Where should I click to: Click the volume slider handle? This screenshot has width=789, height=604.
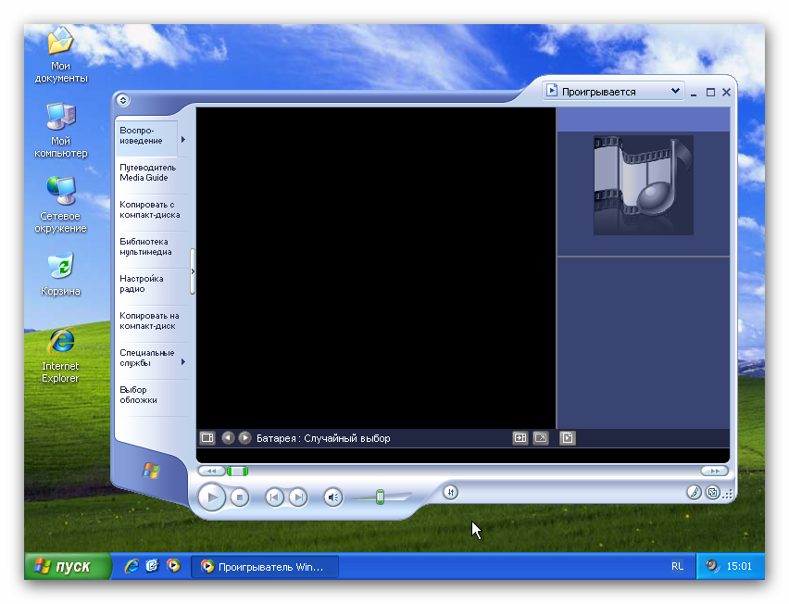(x=380, y=497)
